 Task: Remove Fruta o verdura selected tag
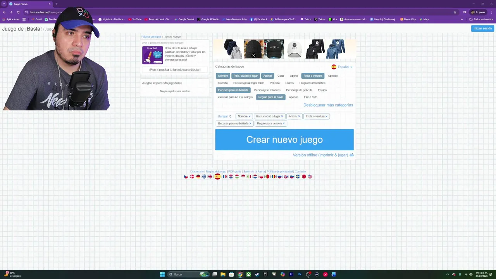326,116
